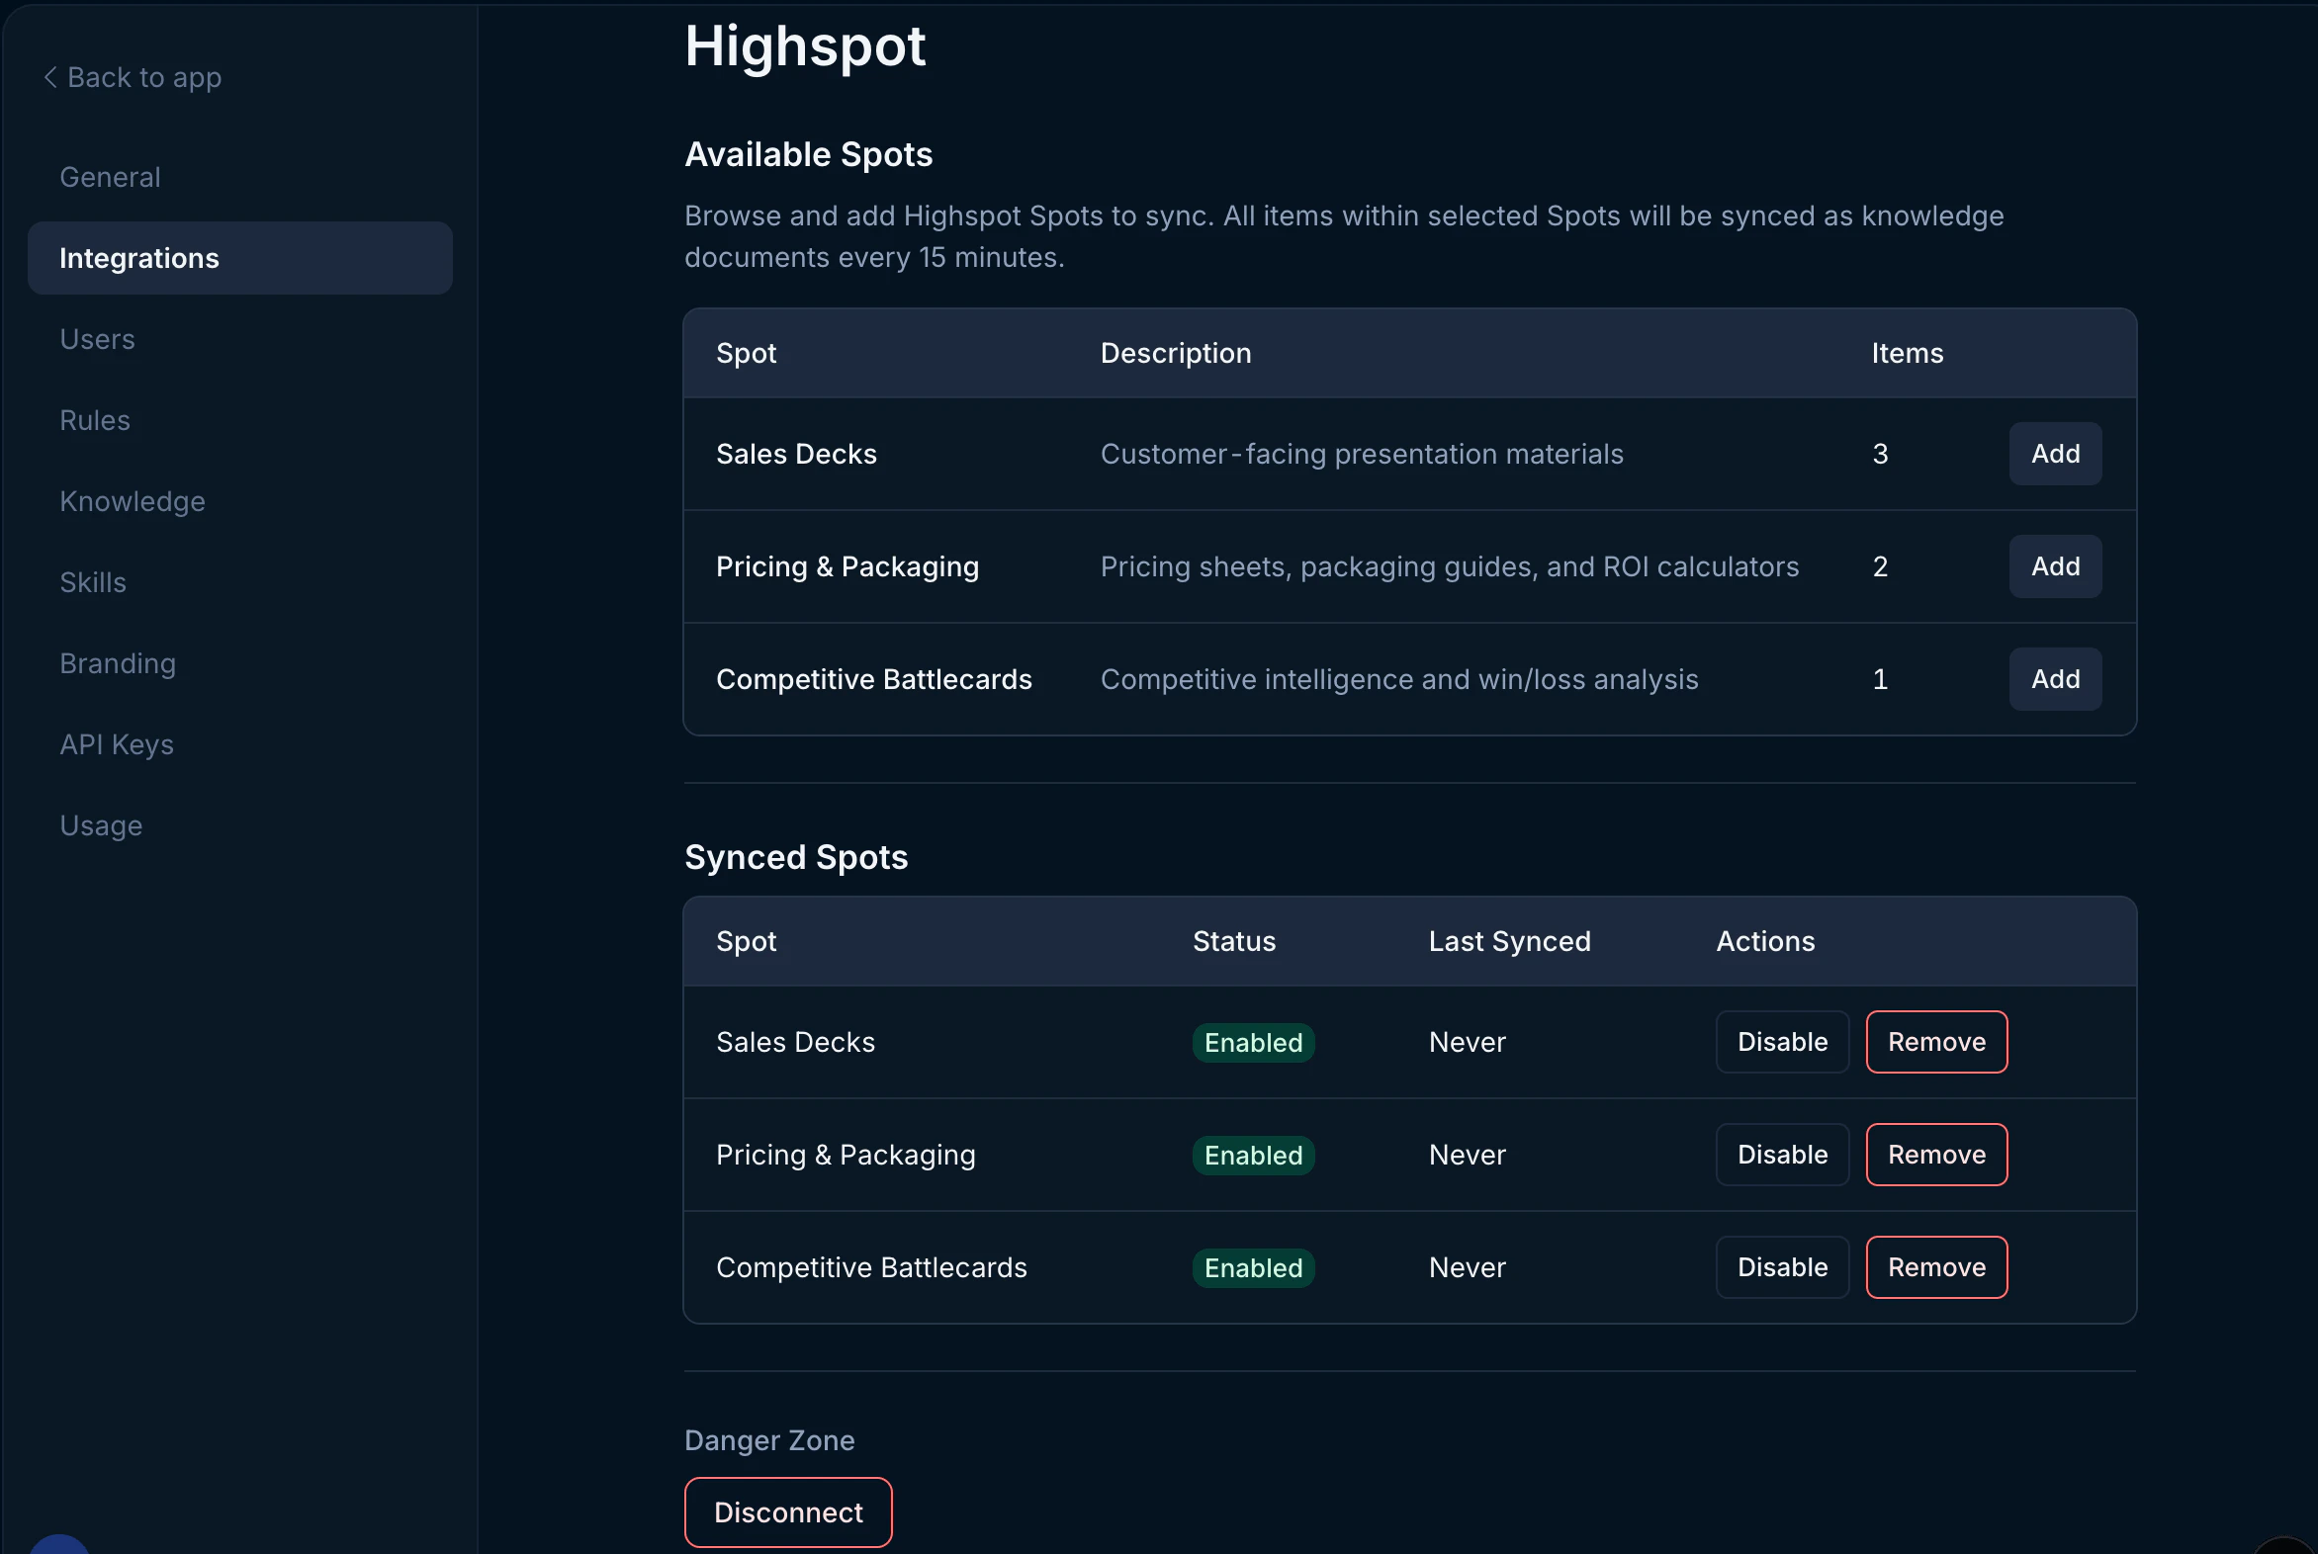
Task: Open the Skills sidebar item
Action: pos(93,583)
